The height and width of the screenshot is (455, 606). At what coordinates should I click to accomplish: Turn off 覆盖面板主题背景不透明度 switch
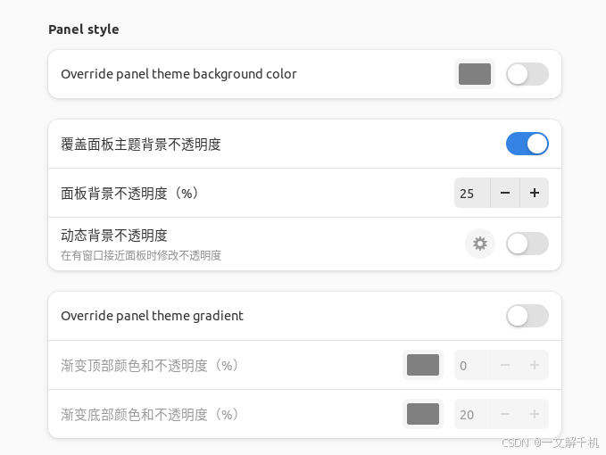point(527,144)
